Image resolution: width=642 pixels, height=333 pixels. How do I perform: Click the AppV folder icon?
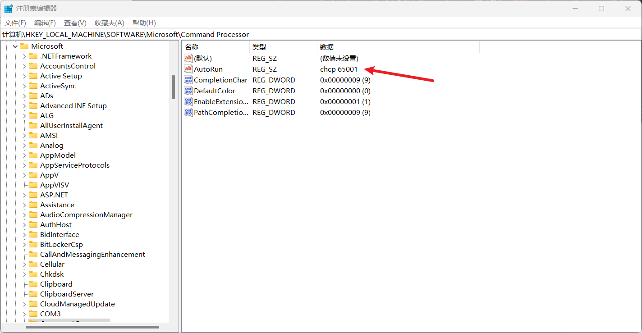click(x=33, y=175)
